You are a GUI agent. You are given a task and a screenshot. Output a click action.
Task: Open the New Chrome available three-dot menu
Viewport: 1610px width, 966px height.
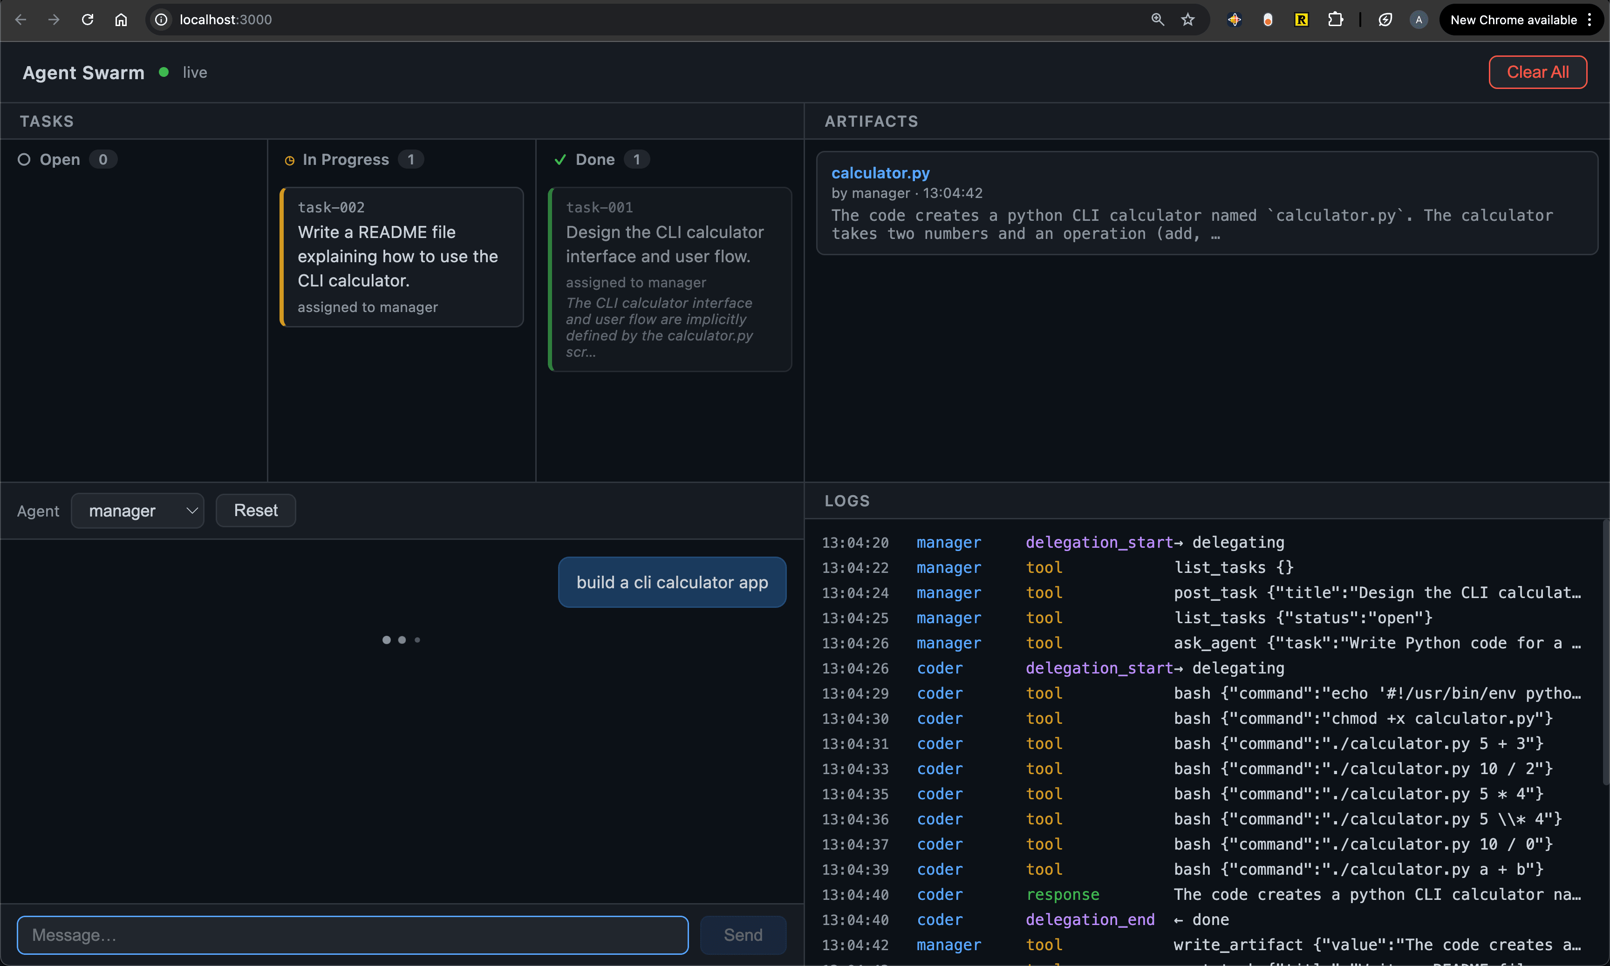1589,20
